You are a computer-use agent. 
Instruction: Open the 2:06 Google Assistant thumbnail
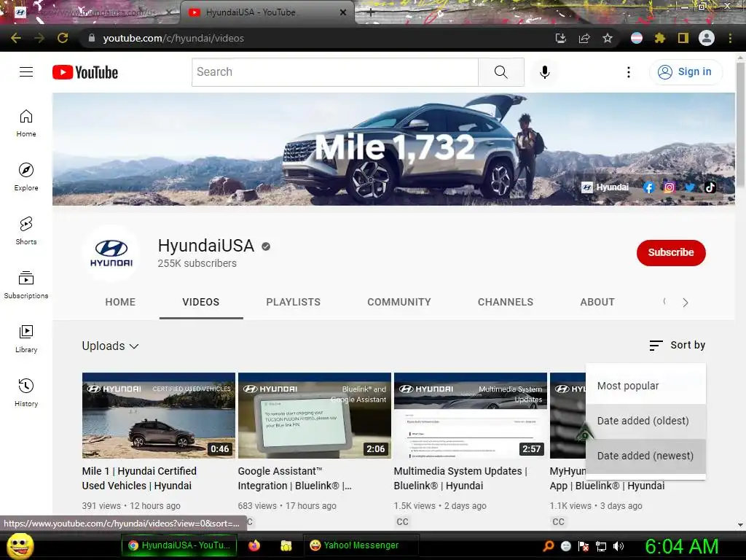pos(315,415)
